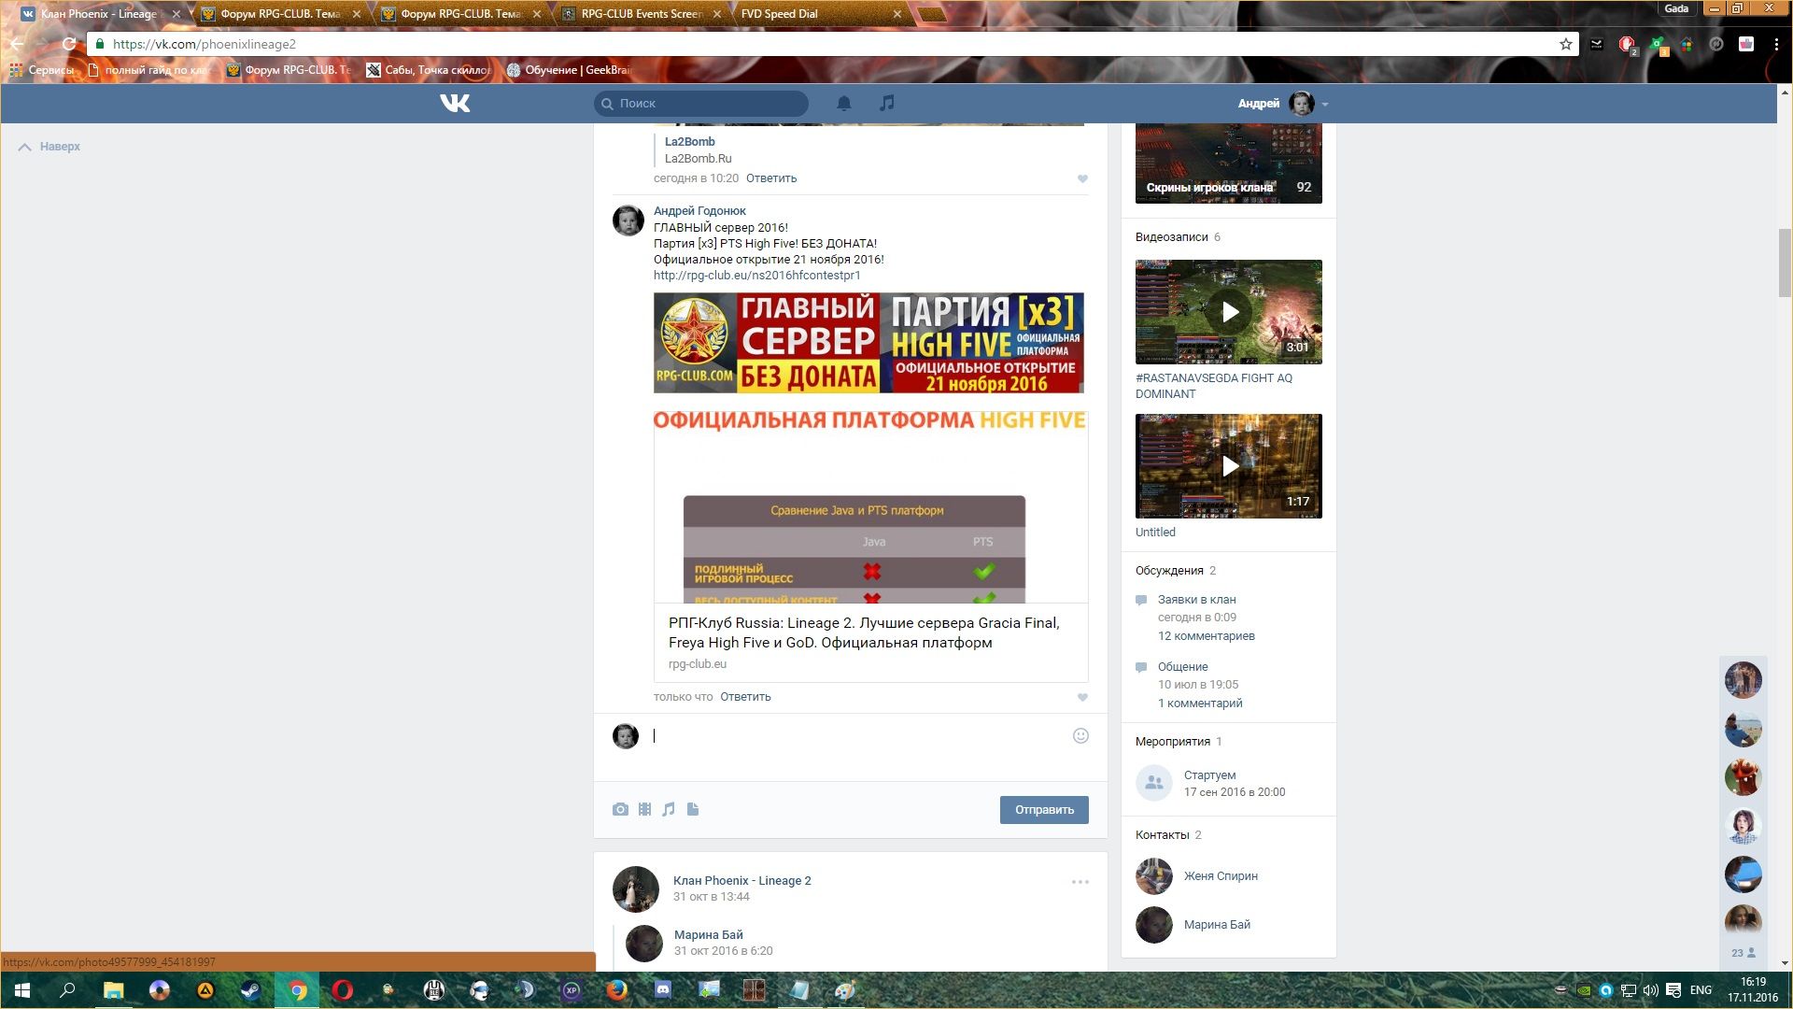The image size is (1793, 1009).
Task: Attach a photo with camera icon
Action: coord(620,809)
